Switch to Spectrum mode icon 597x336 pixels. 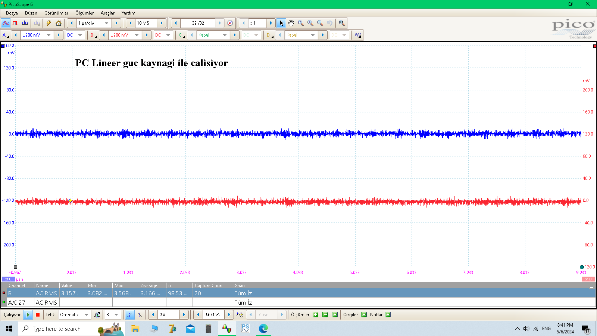tap(25, 23)
